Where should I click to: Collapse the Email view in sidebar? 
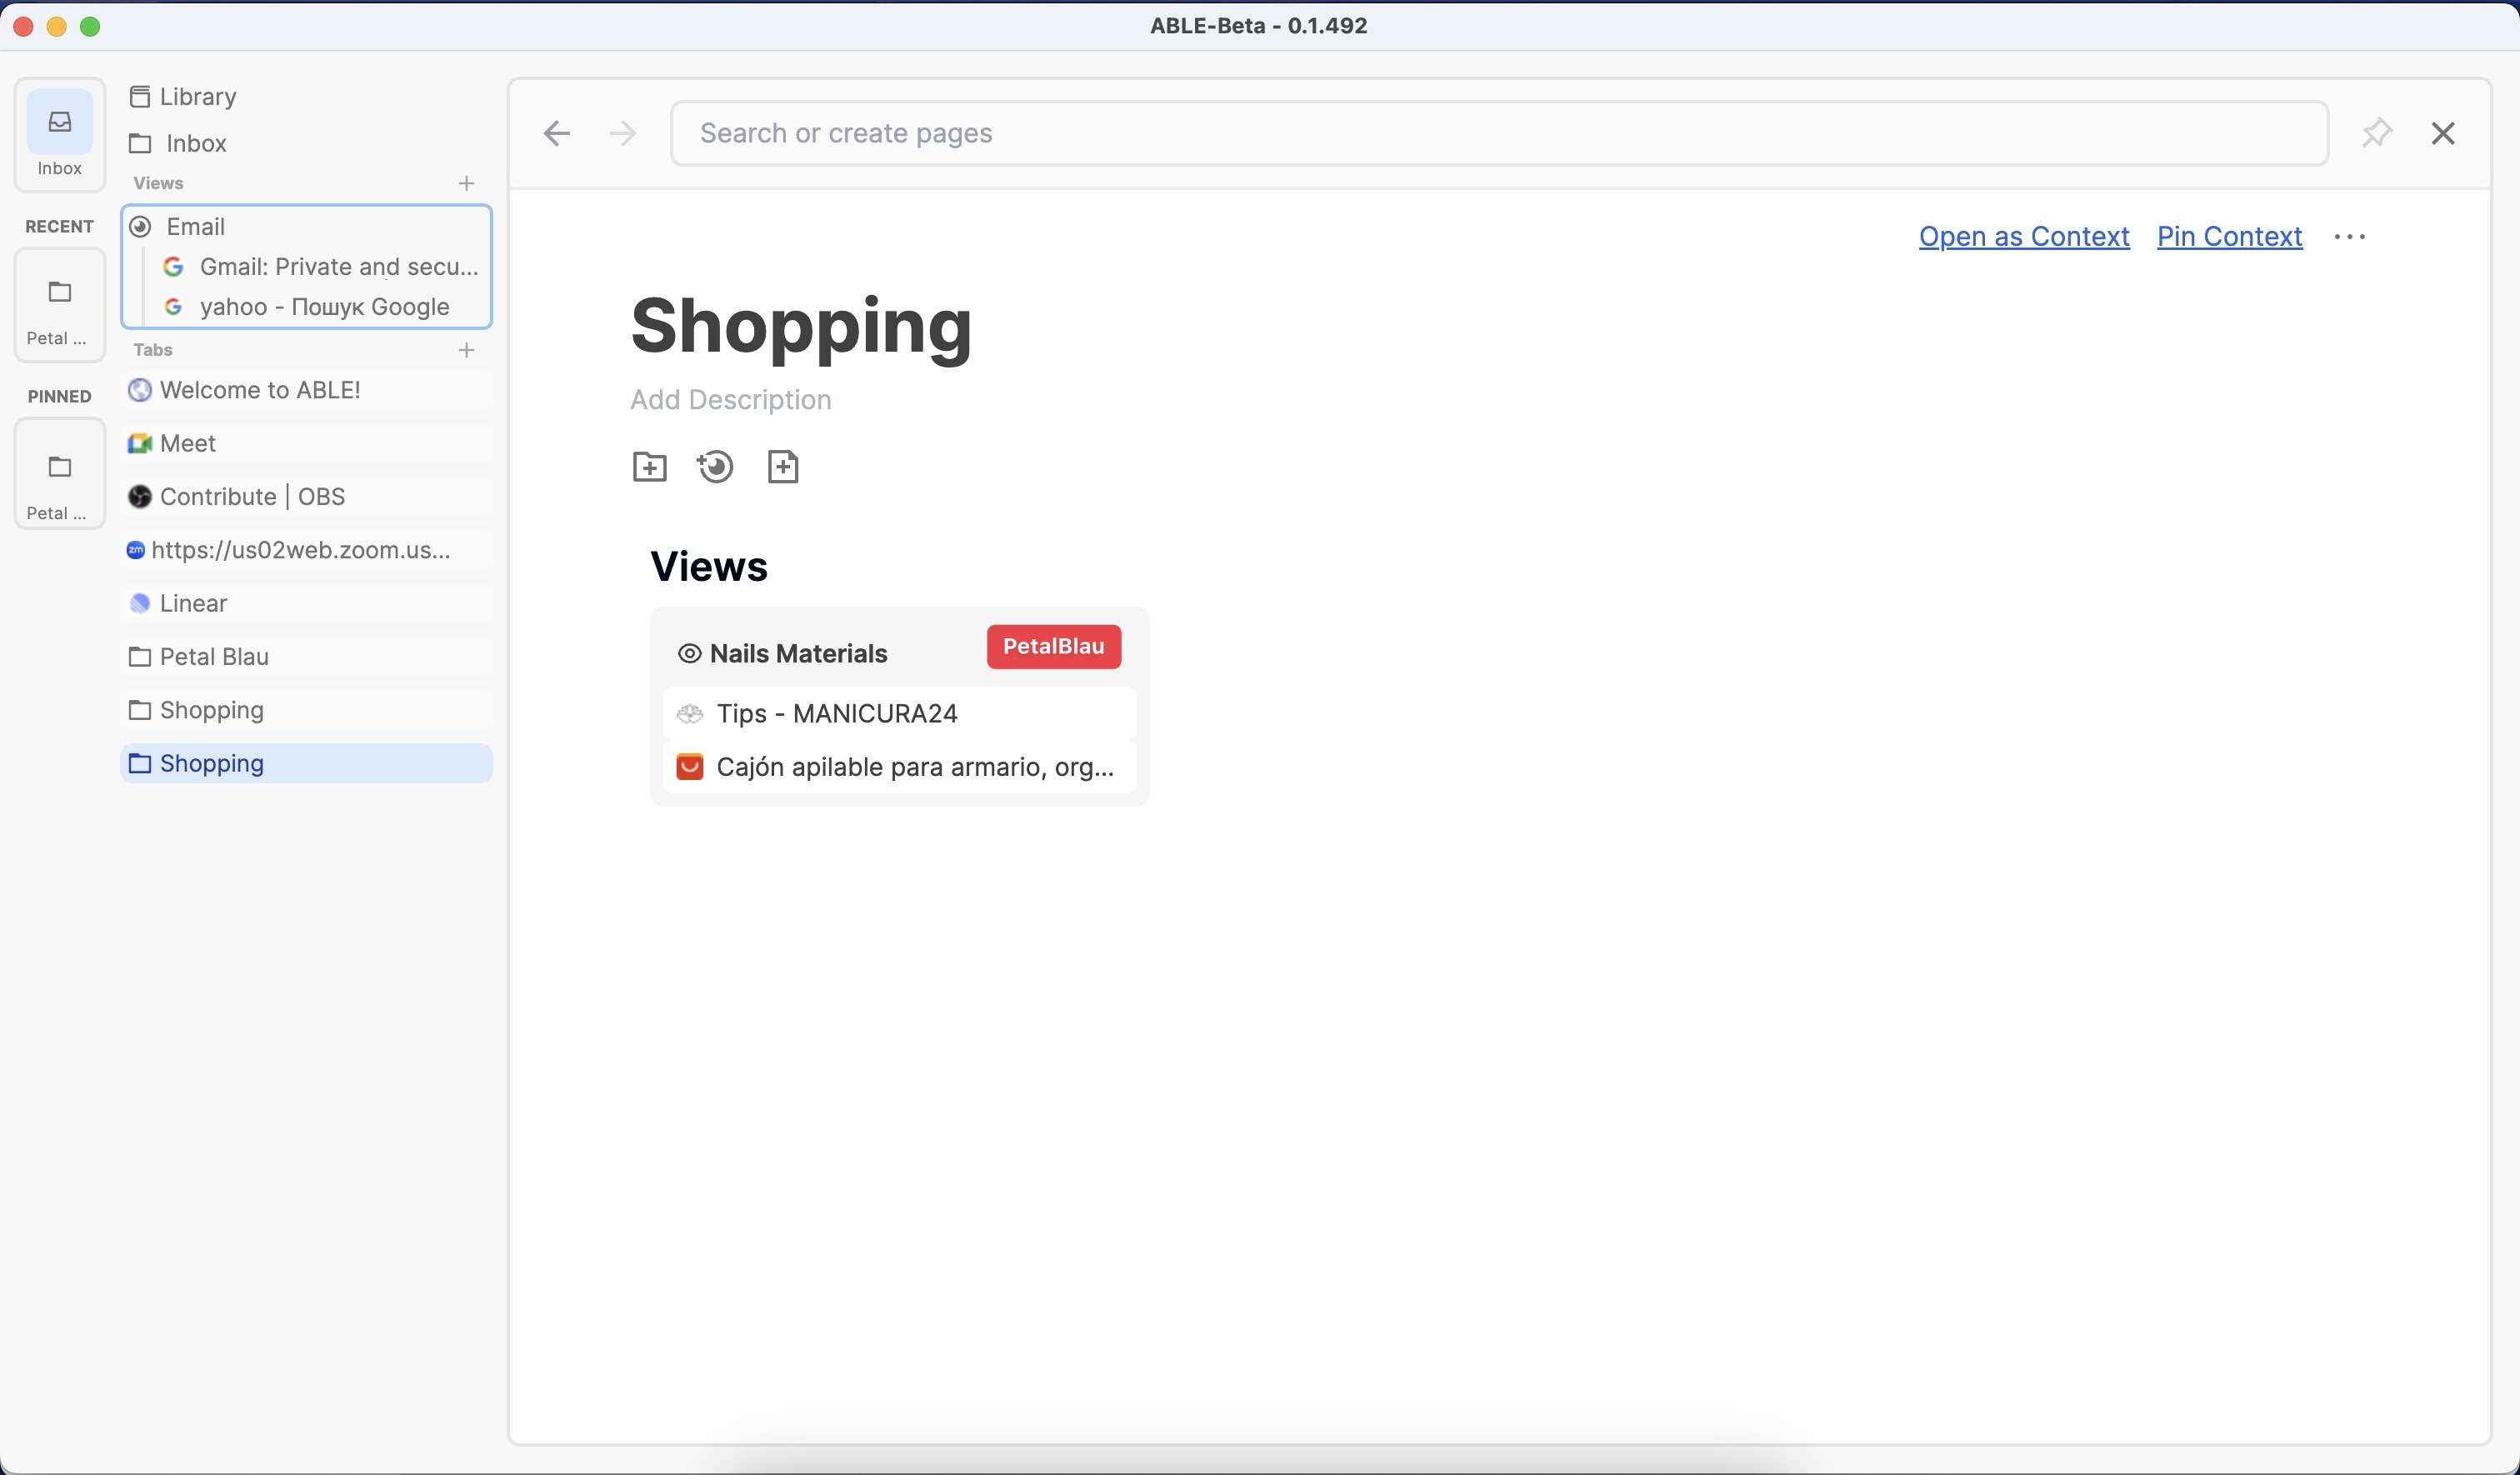coord(141,227)
